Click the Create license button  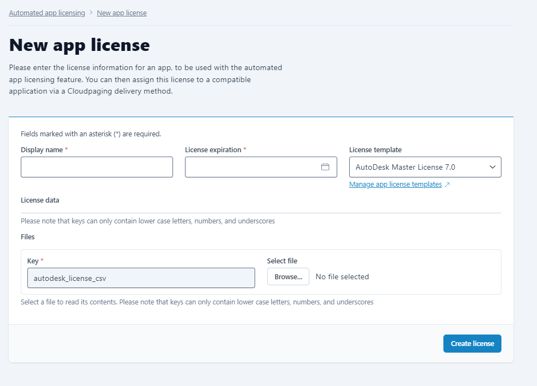472,344
